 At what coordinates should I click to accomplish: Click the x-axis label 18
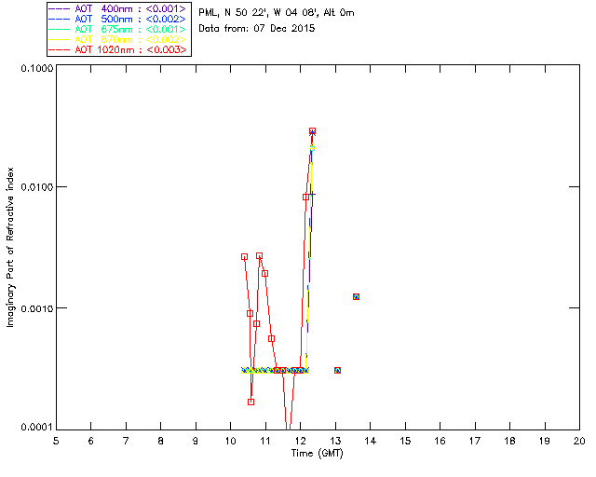tap(510, 441)
